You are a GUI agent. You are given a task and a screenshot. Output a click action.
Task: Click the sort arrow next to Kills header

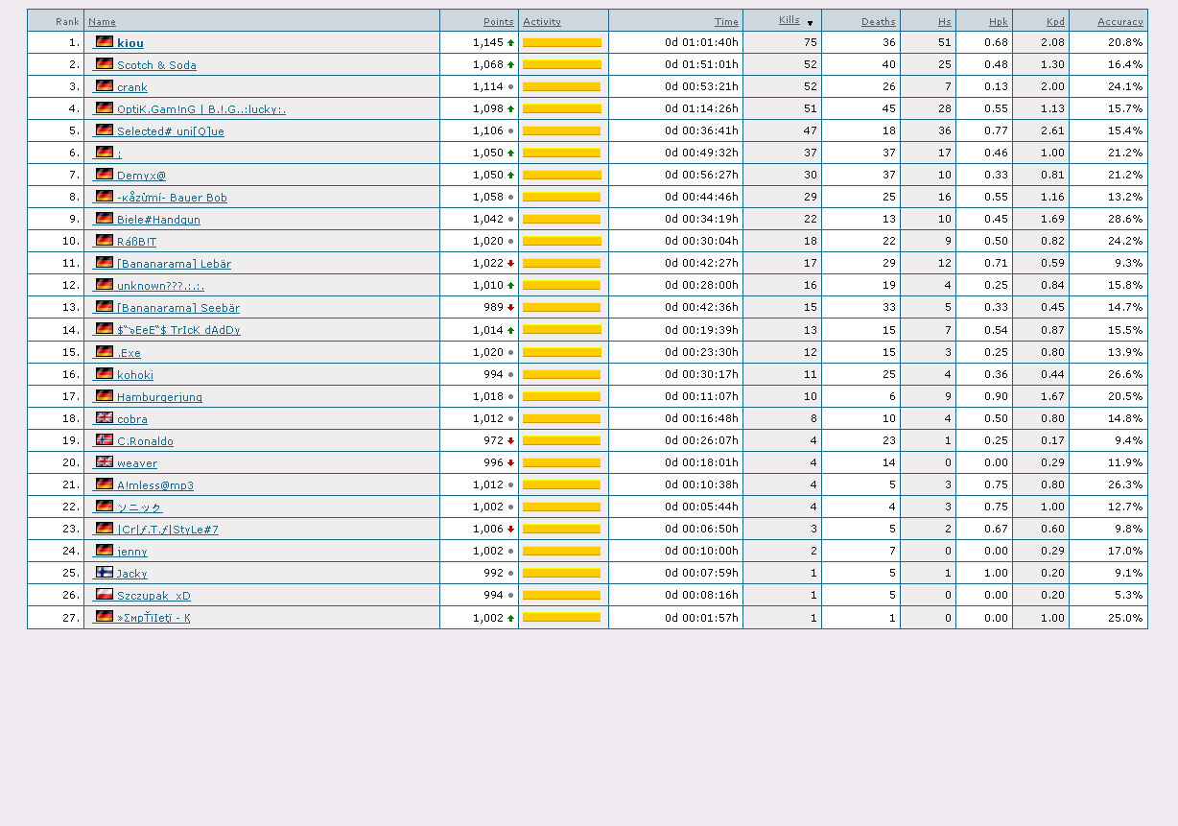pos(810,23)
